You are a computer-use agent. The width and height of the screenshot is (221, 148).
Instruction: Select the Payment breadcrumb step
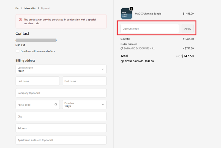(x=45, y=8)
